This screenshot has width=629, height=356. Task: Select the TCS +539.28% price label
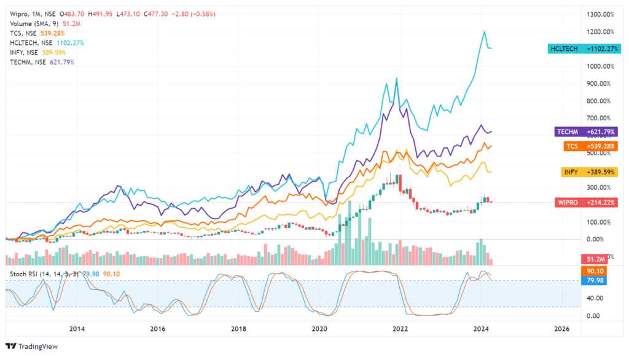point(590,146)
